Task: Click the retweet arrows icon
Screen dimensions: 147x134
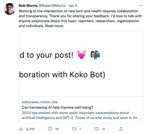Action: coord(74,129)
